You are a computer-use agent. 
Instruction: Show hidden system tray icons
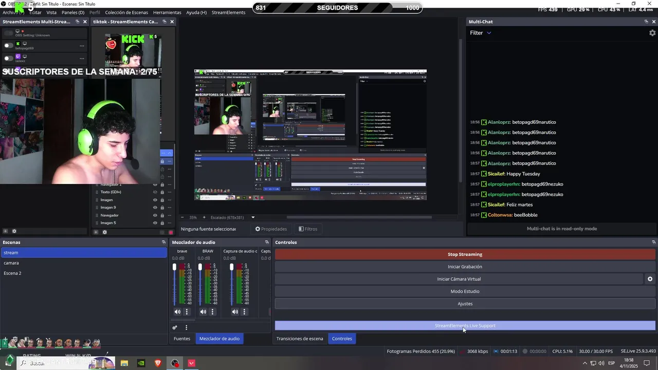[x=584, y=363]
